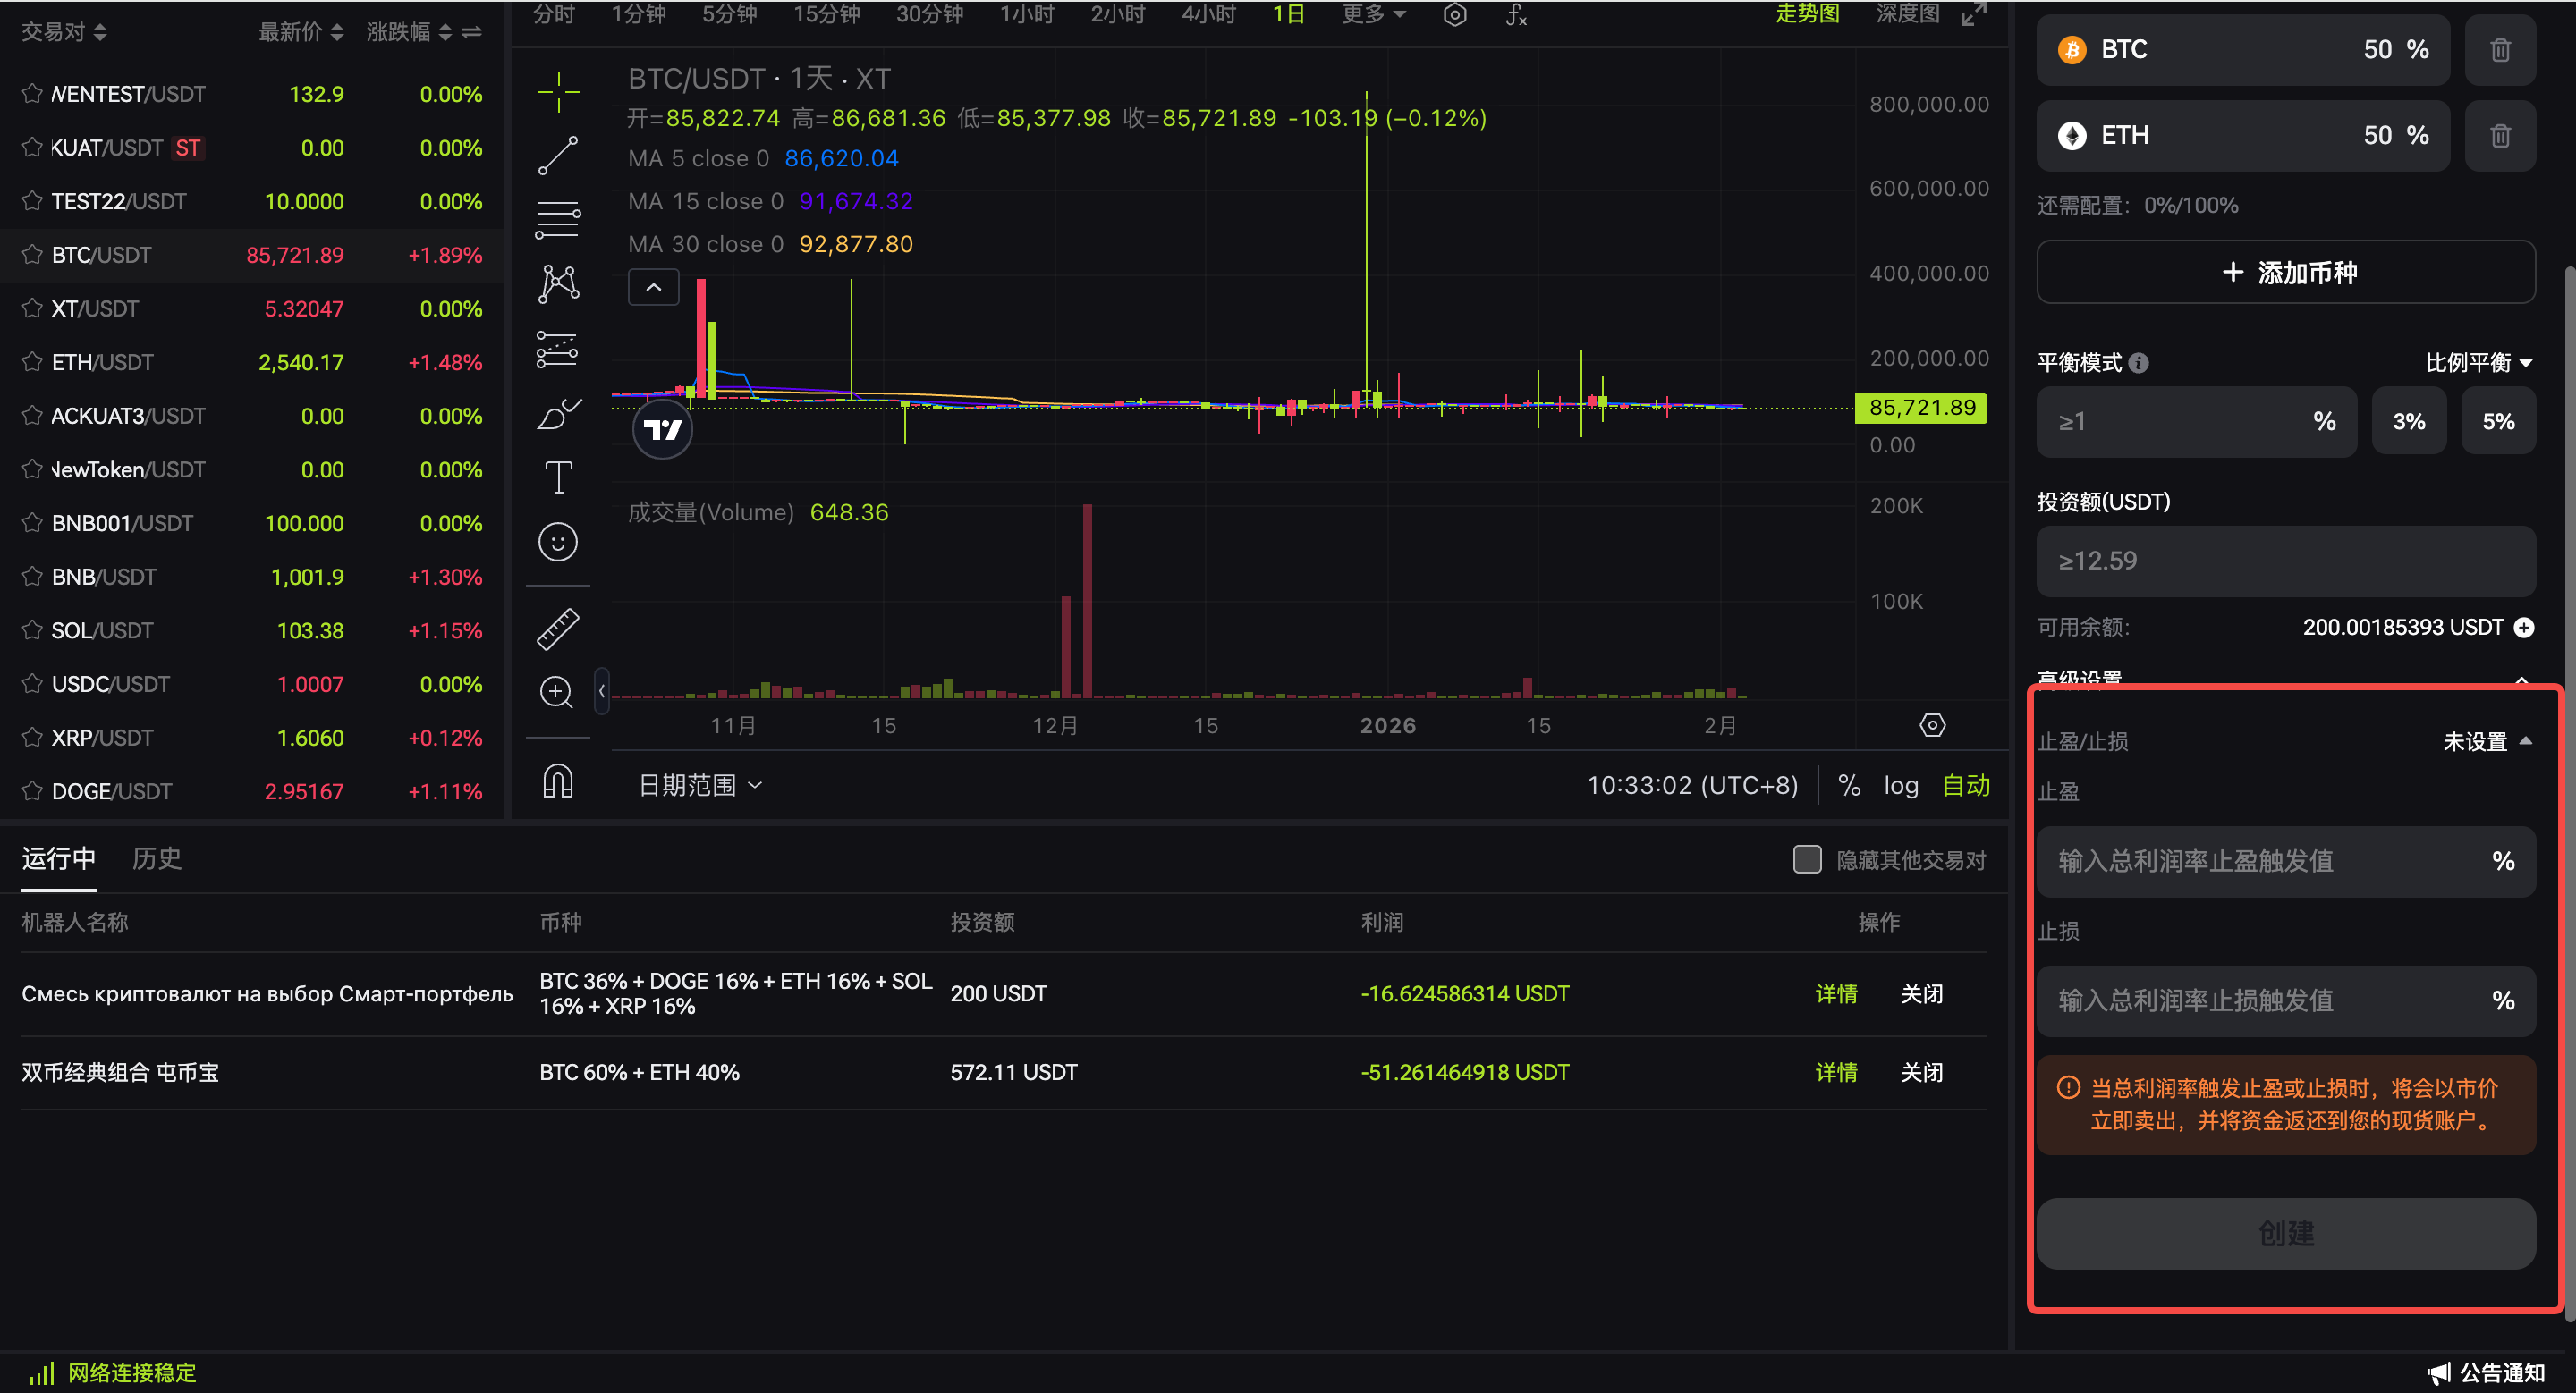
Task: Open the forecasting and measurement tools
Action: (x=558, y=349)
